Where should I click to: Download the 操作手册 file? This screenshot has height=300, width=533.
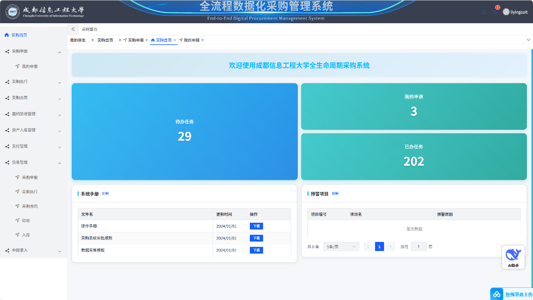pos(256,226)
